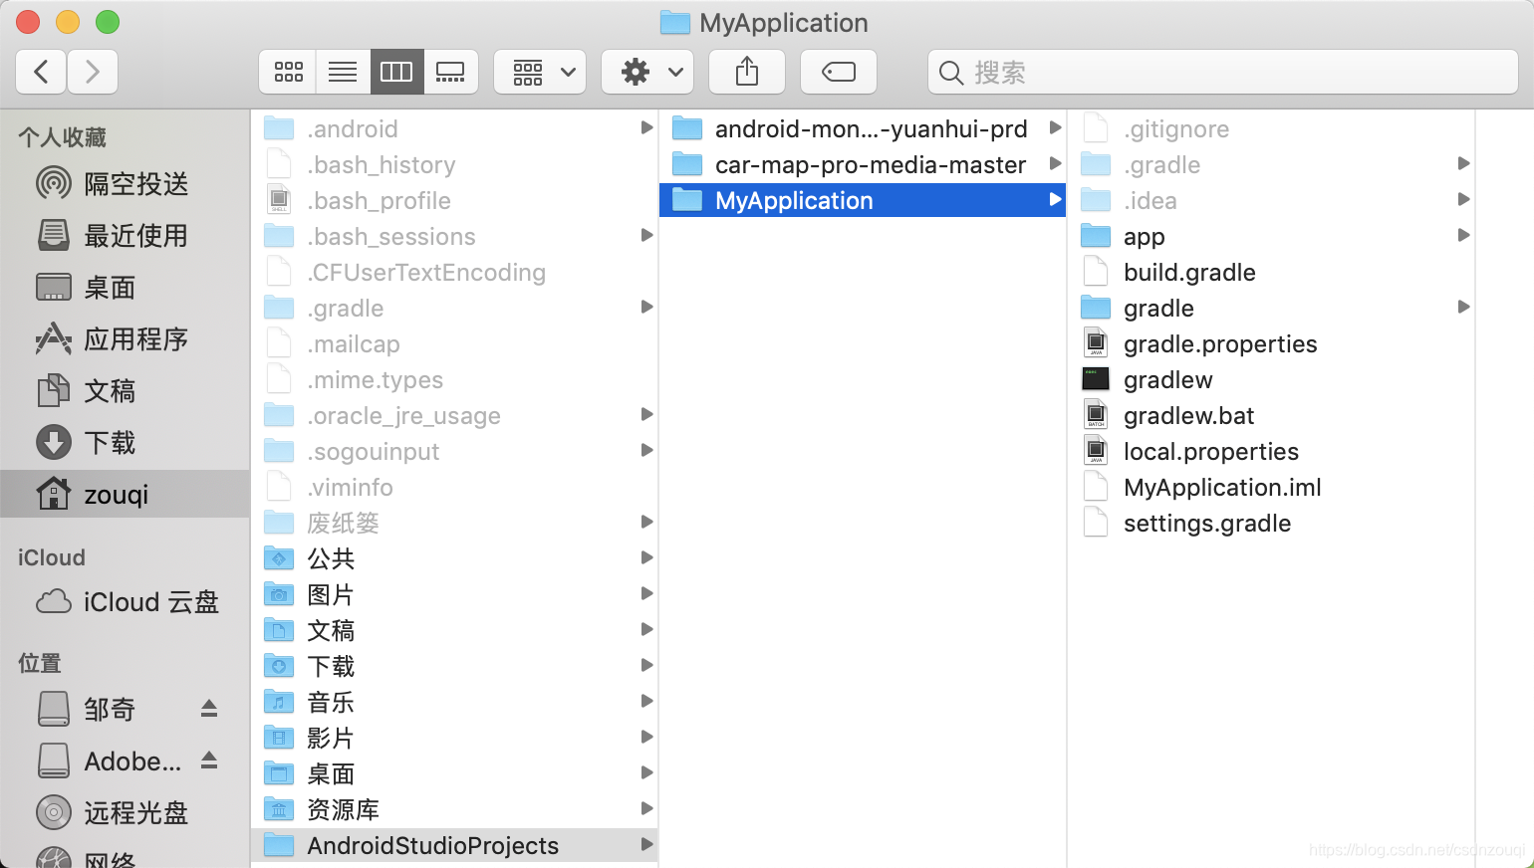
Task: Eject the Adobe... volume
Action: click(209, 760)
